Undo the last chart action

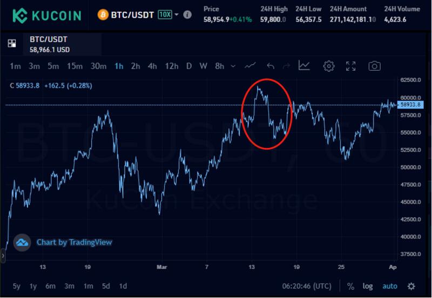click(271, 66)
